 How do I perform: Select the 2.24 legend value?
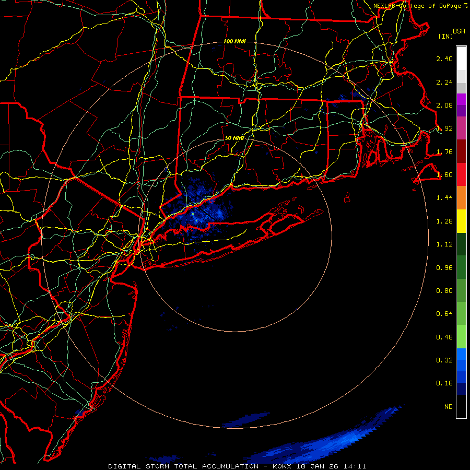(x=444, y=82)
